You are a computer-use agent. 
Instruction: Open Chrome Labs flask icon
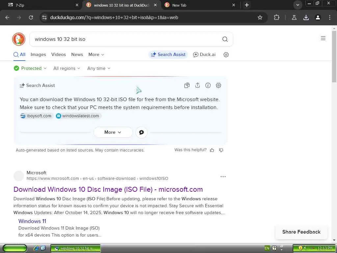[294, 17]
